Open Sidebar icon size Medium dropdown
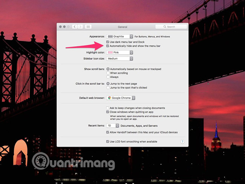 tap(120, 58)
